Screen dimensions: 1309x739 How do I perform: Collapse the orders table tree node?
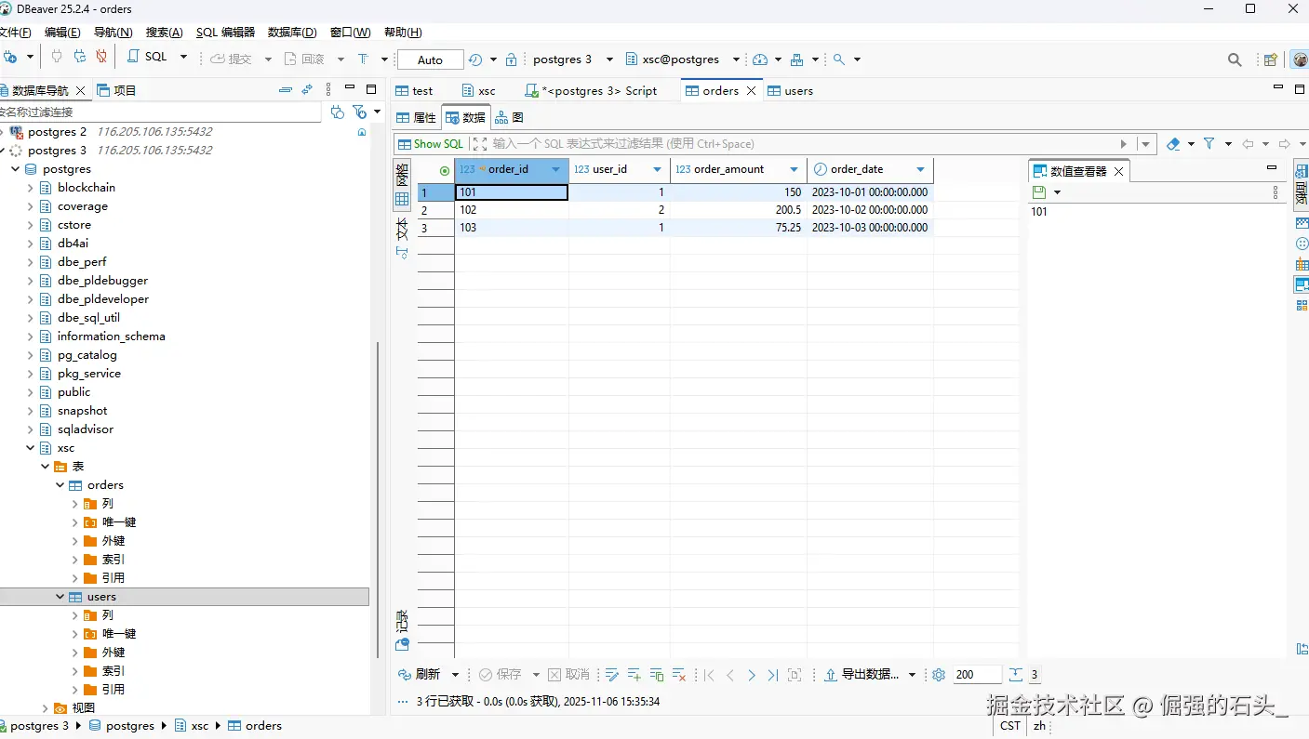[x=60, y=485]
